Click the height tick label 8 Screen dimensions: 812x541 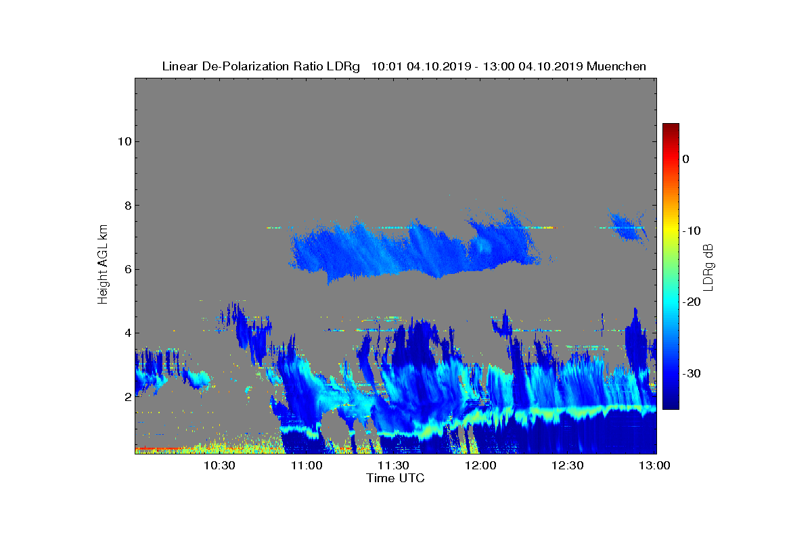127,206
